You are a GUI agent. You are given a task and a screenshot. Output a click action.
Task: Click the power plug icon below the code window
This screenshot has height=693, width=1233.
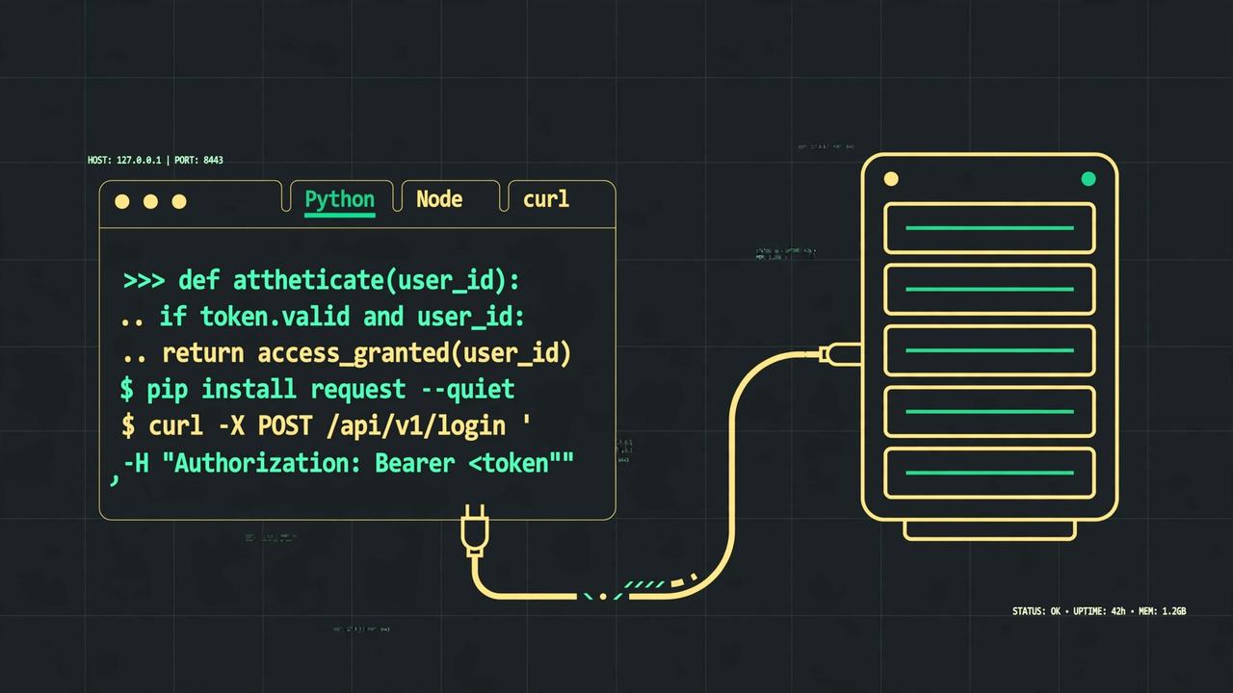point(475,531)
